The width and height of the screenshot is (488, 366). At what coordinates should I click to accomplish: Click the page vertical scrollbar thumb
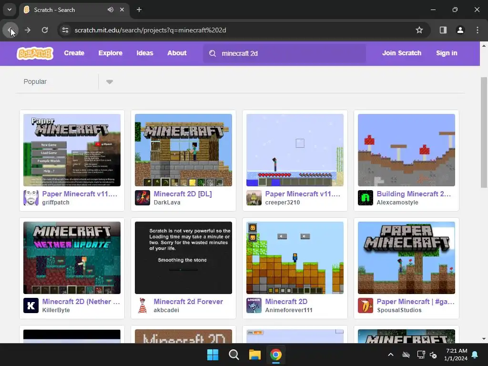pos(484,132)
